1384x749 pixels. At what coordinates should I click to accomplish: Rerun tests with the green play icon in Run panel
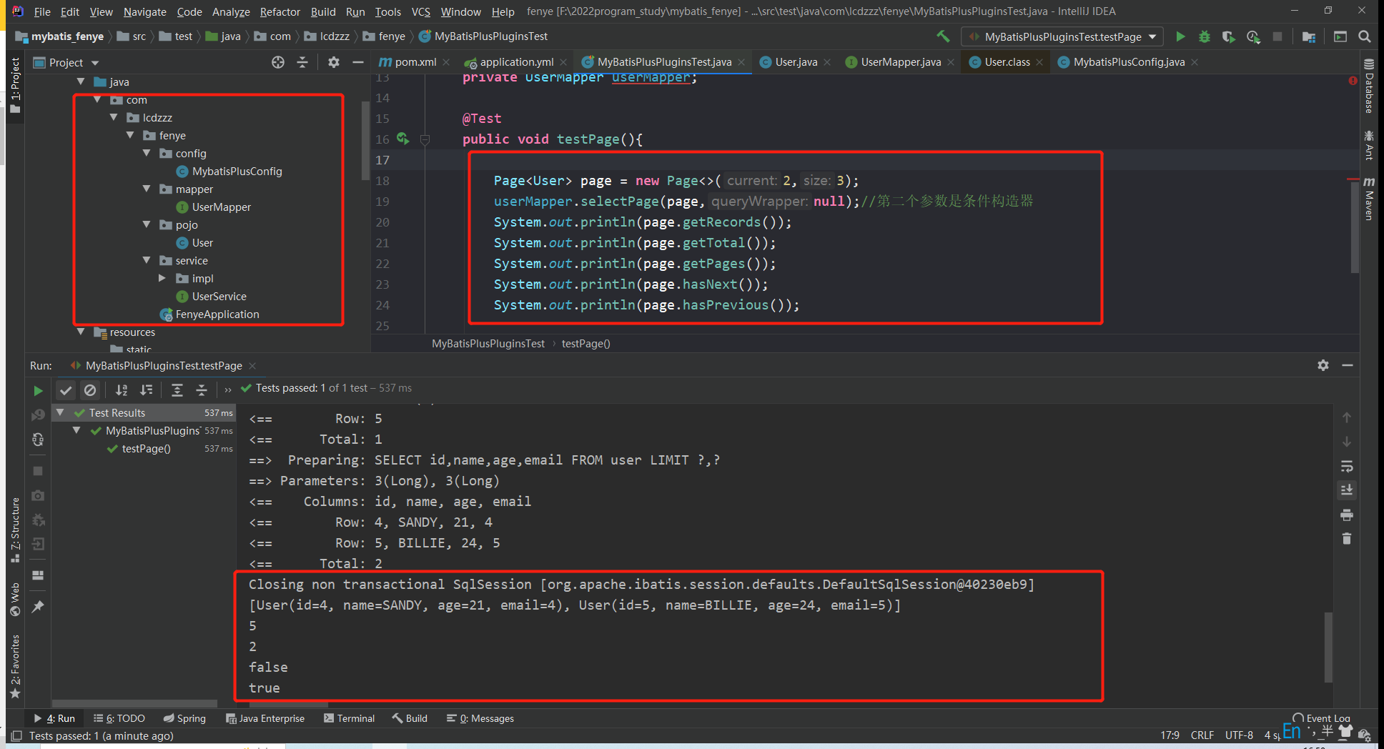[38, 390]
